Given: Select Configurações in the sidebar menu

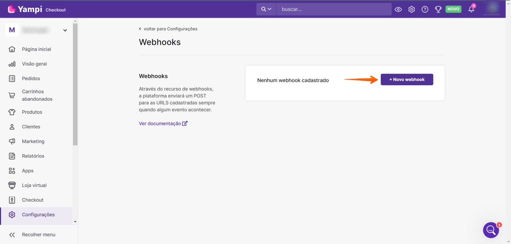Looking at the screenshot, I should point(38,215).
